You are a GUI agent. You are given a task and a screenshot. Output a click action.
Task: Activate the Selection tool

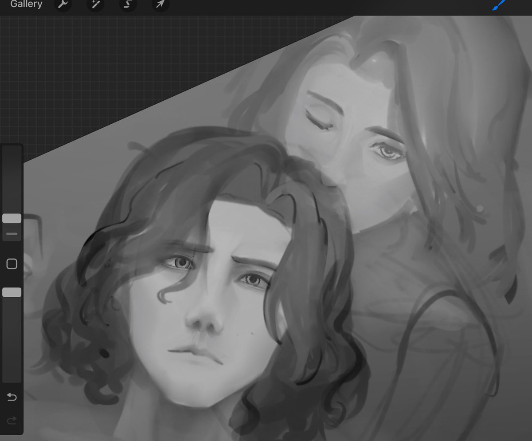[x=127, y=4]
